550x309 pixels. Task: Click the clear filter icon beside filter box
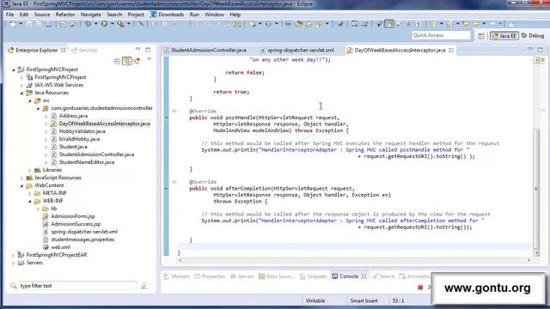click(144, 286)
